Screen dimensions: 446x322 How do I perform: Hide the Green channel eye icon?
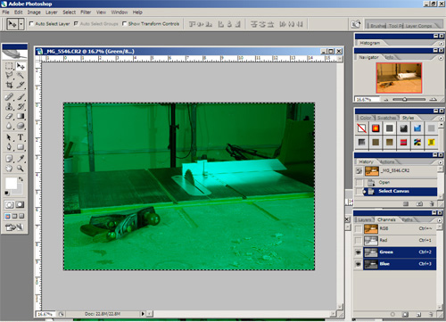point(359,252)
